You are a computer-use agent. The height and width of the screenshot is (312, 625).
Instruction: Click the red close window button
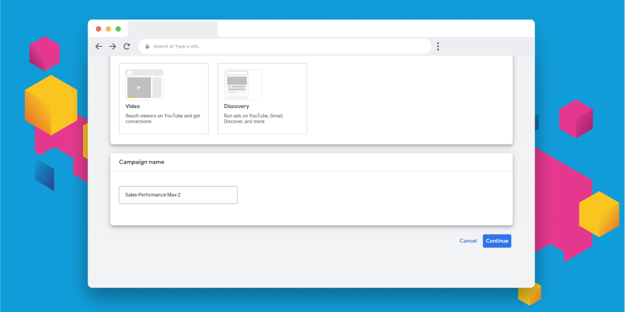pos(99,29)
